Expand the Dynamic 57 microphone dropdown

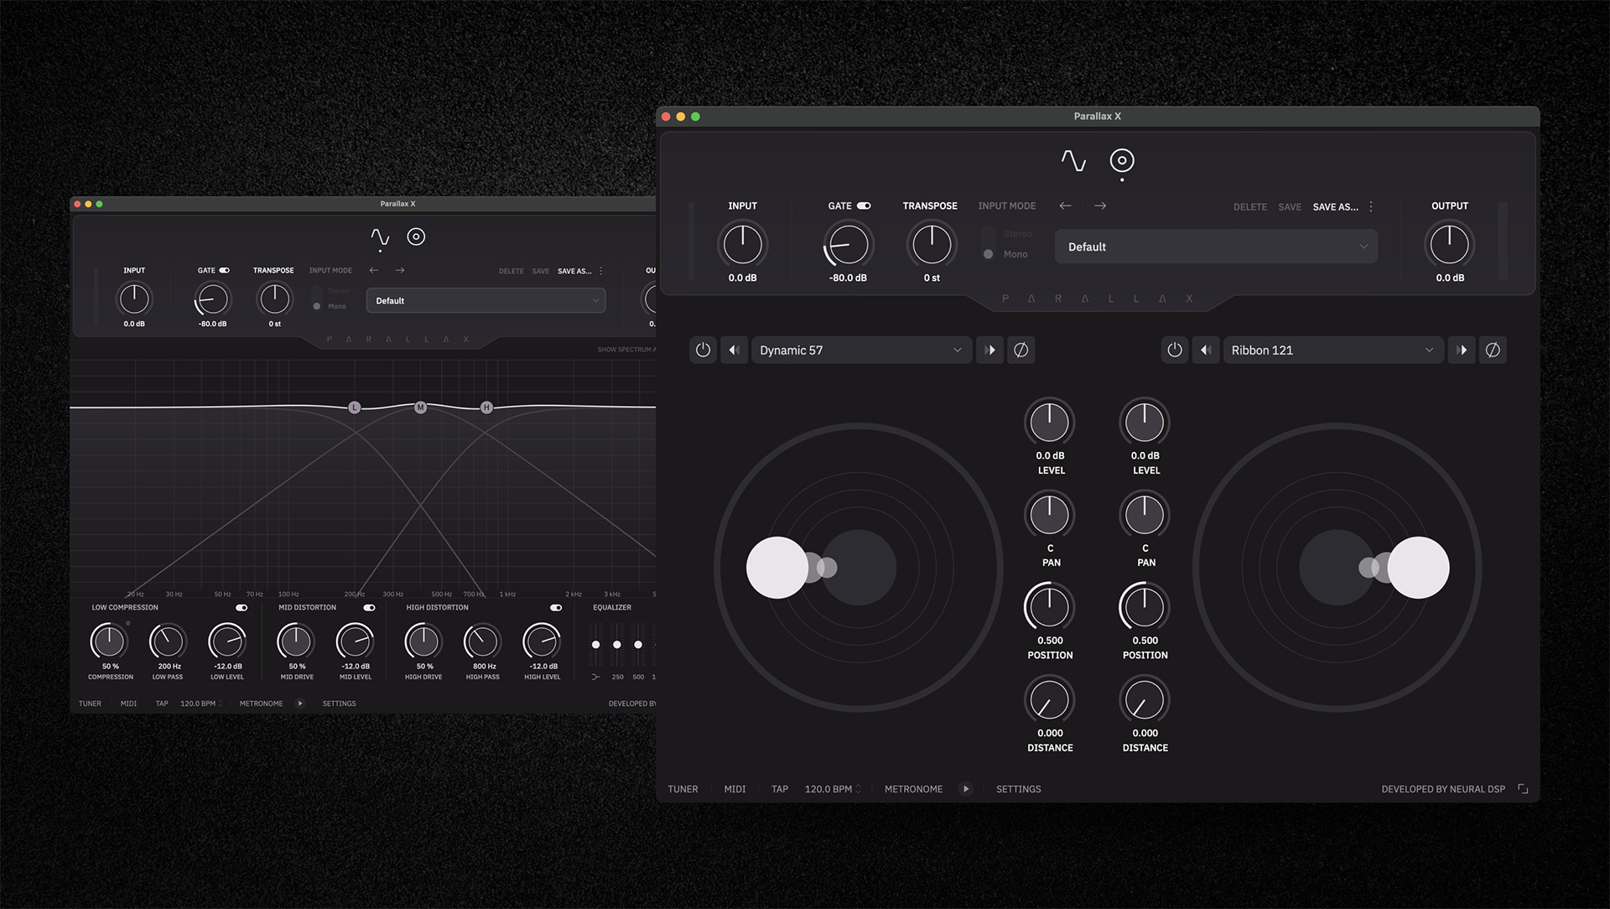(861, 350)
